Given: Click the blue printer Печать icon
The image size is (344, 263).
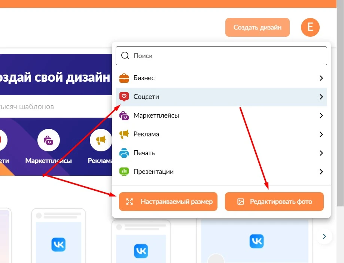Looking at the screenshot, I should (x=124, y=153).
